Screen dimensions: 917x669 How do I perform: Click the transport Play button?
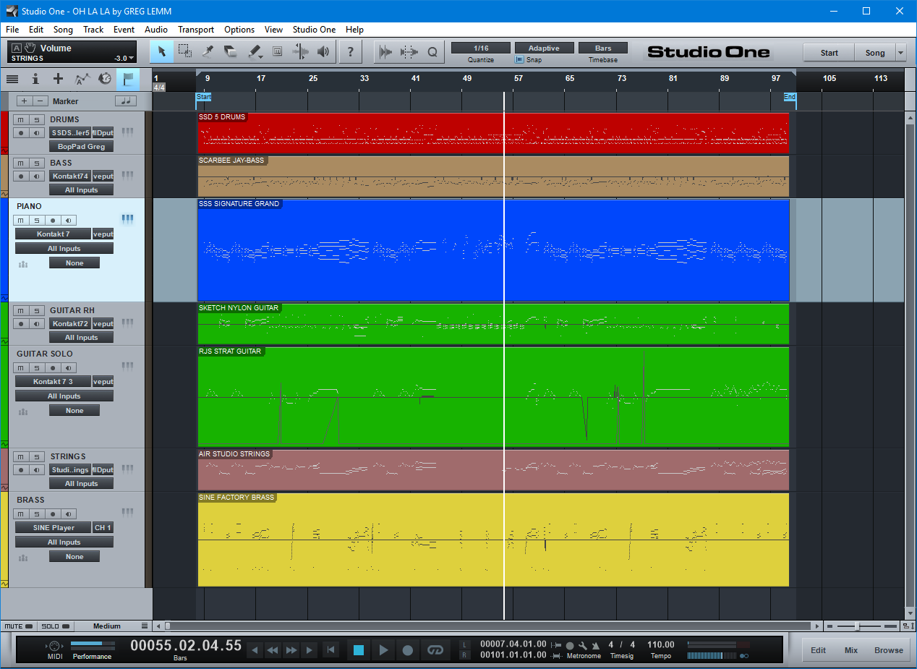(x=383, y=649)
